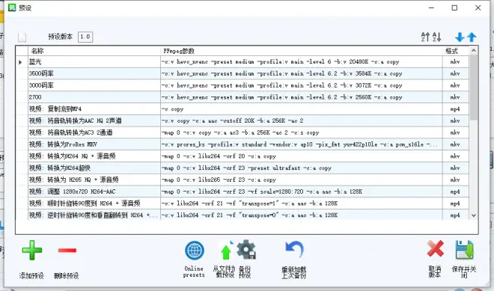
Task: Click Save and close floppy disk icon
Action: tap(464, 250)
